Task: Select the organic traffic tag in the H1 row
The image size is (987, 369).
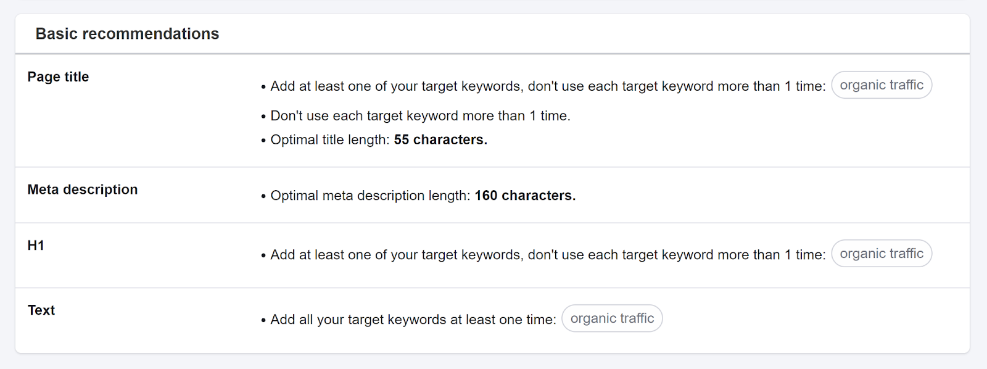Action: coord(882,253)
